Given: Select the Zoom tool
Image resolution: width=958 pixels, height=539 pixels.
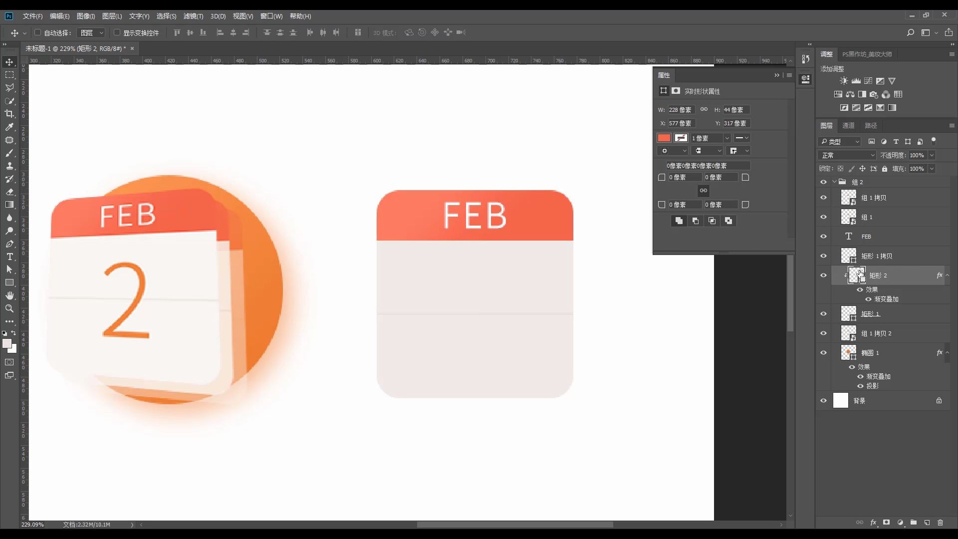Looking at the screenshot, I should click(9, 308).
